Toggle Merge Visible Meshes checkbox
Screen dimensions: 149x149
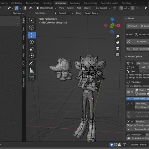pos(127,78)
